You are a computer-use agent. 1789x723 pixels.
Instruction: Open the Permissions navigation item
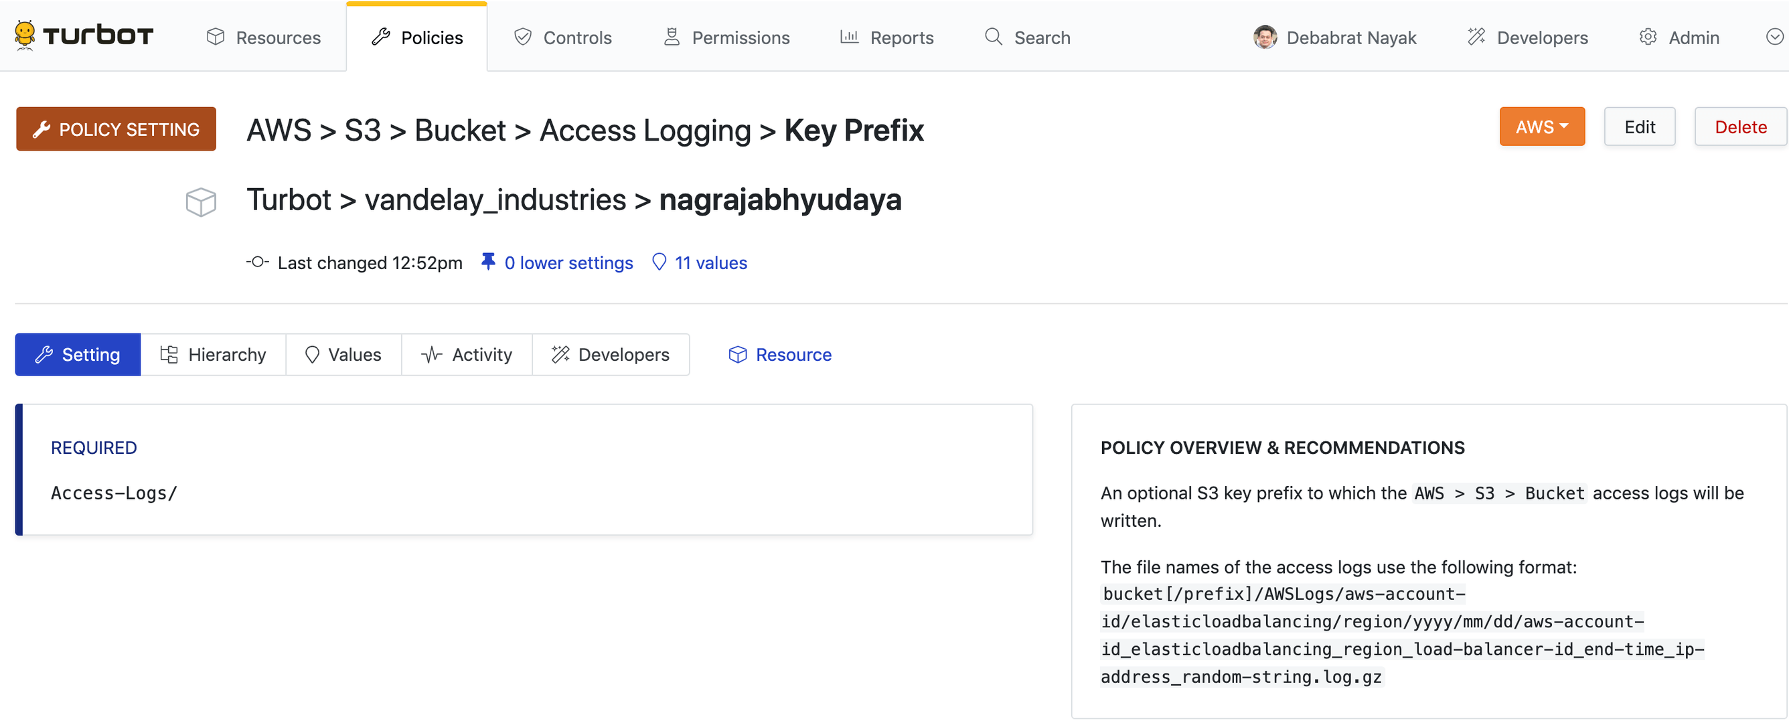click(726, 37)
